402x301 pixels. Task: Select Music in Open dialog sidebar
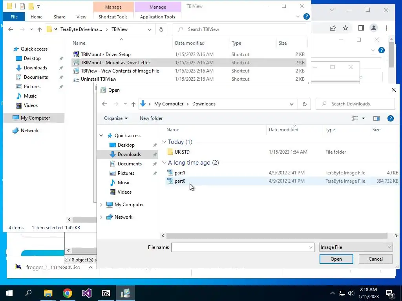[x=124, y=183]
